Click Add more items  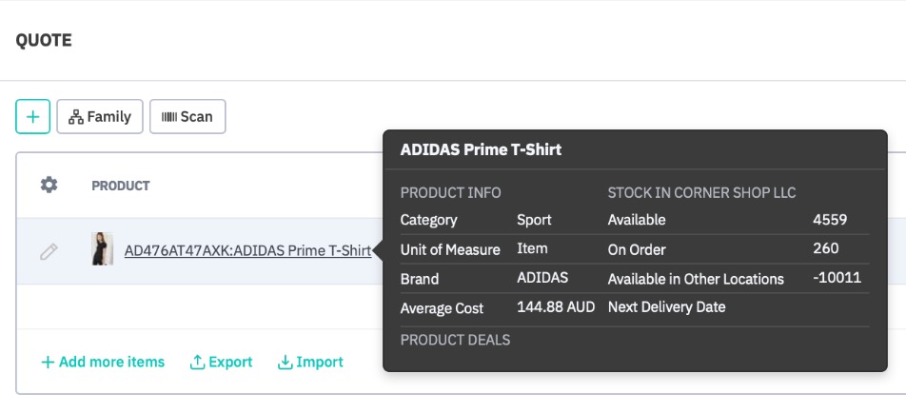103,362
